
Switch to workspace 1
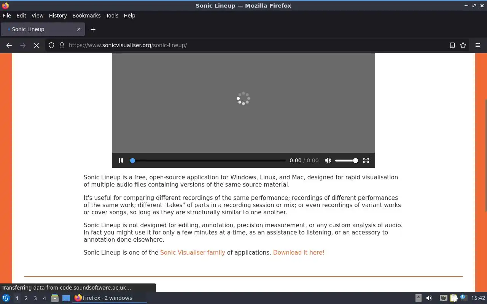17,298
